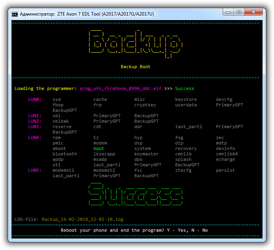Click the 'devcfg' partition name
Viewport: 274px width, 250px height.
coord(224,99)
